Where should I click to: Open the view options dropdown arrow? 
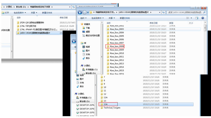click(x=191, y=18)
